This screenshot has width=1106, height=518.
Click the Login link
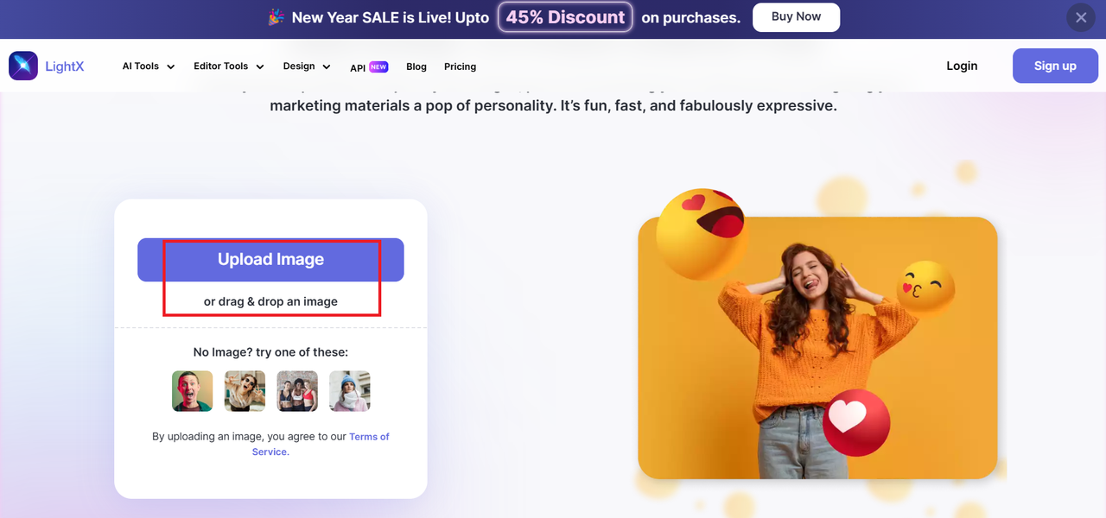pyautogui.click(x=962, y=66)
